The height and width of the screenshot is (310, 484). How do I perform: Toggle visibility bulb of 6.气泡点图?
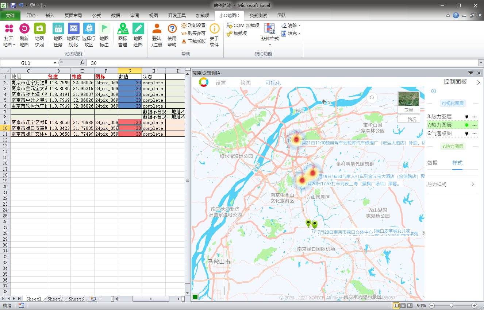466,133
